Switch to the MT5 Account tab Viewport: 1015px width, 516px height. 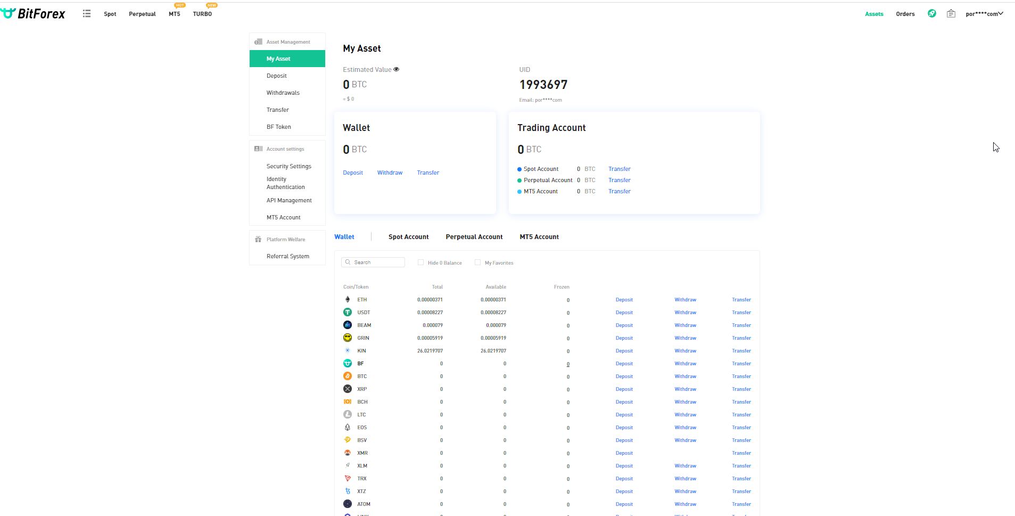pos(539,237)
